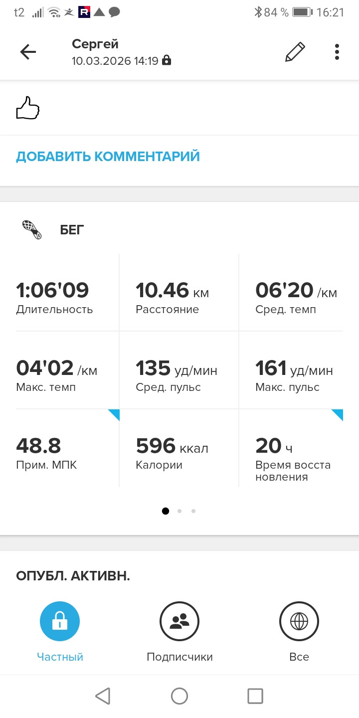Tap the Android home circle button
The height and width of the screenshot is (718, 359).
pos(179,696)
